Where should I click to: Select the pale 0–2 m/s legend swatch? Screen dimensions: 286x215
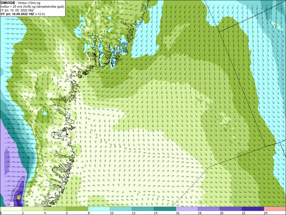click(x=11, y=209)
